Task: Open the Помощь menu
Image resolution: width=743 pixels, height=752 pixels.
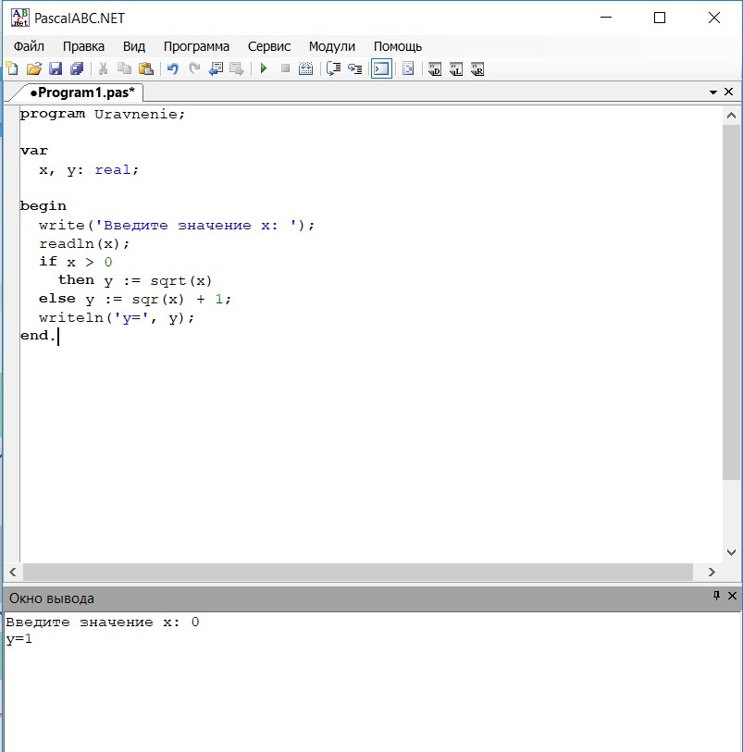Action: point(398,46)
